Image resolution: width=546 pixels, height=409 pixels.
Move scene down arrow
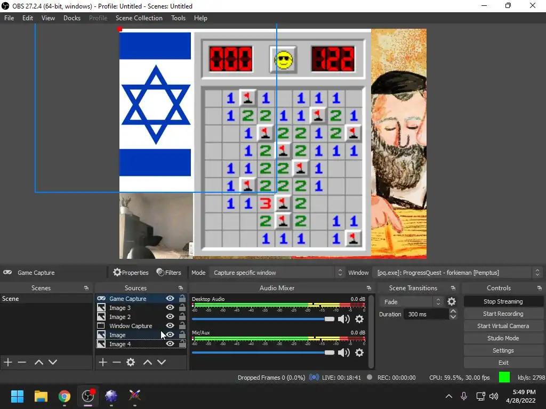[53, 362]
